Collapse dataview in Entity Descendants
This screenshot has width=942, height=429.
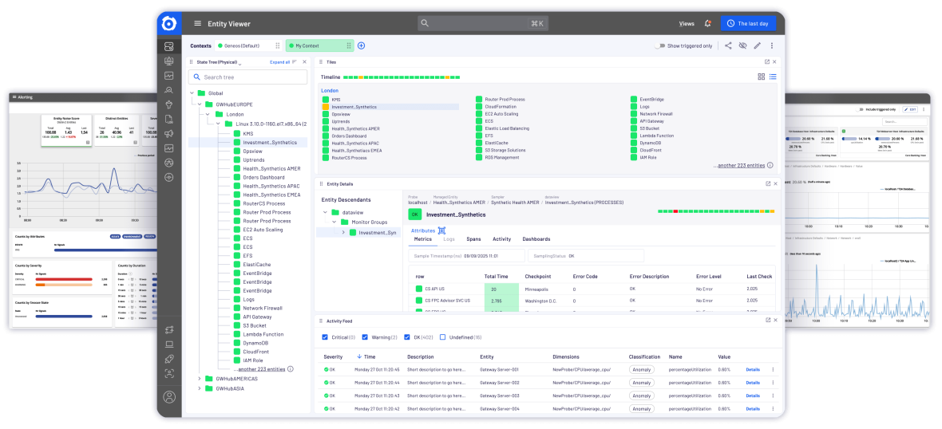326,212
